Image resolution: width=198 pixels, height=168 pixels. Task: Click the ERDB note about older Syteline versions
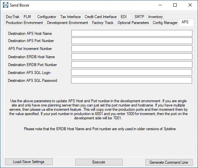coord(100,129)
